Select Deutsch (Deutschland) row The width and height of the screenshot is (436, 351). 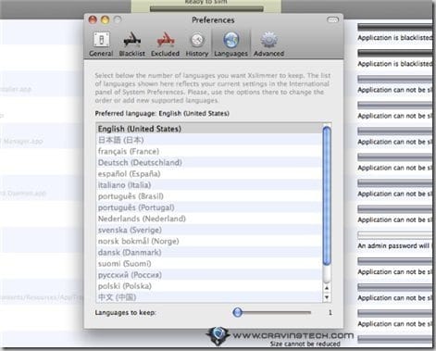tap(209, 162)
